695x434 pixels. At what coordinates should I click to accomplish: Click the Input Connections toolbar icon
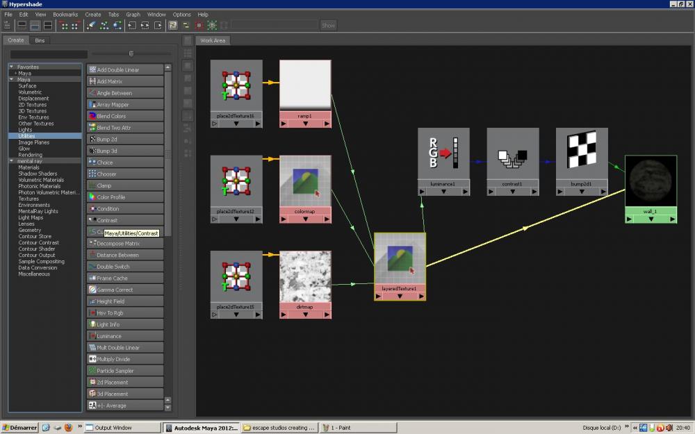(132, 25)
